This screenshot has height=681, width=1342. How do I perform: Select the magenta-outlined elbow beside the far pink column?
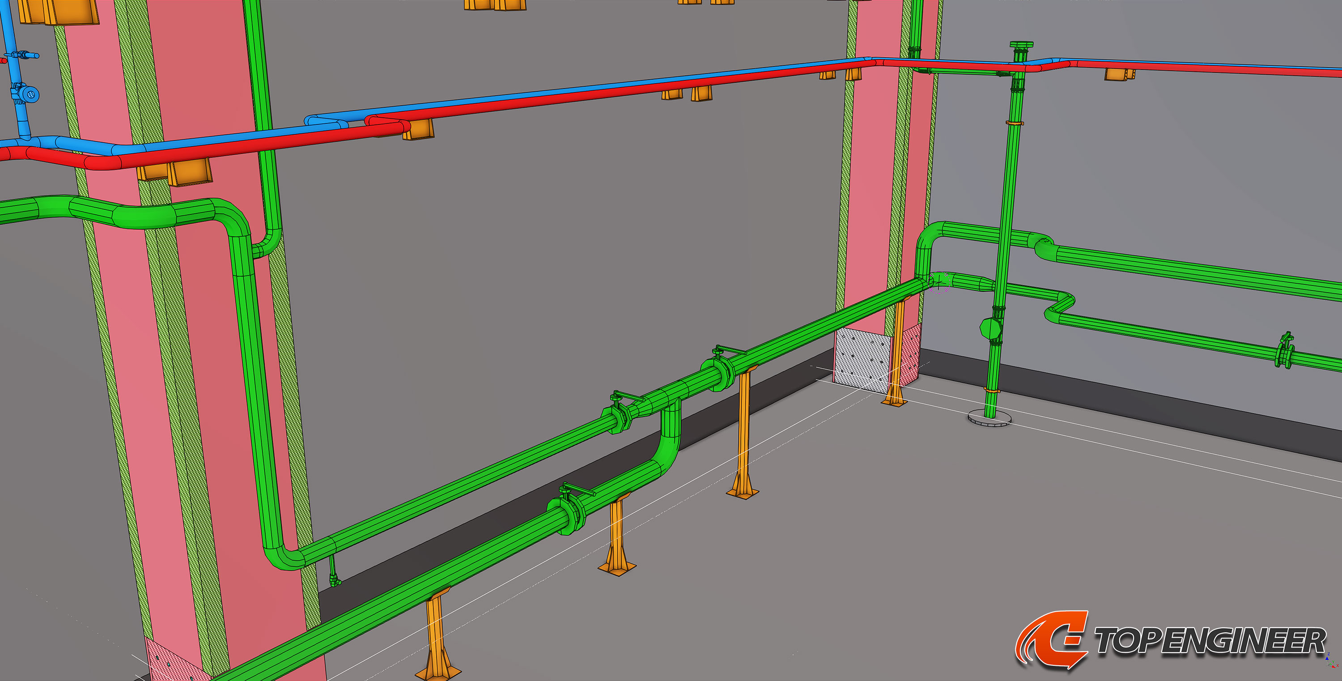(x=940, y=282)
